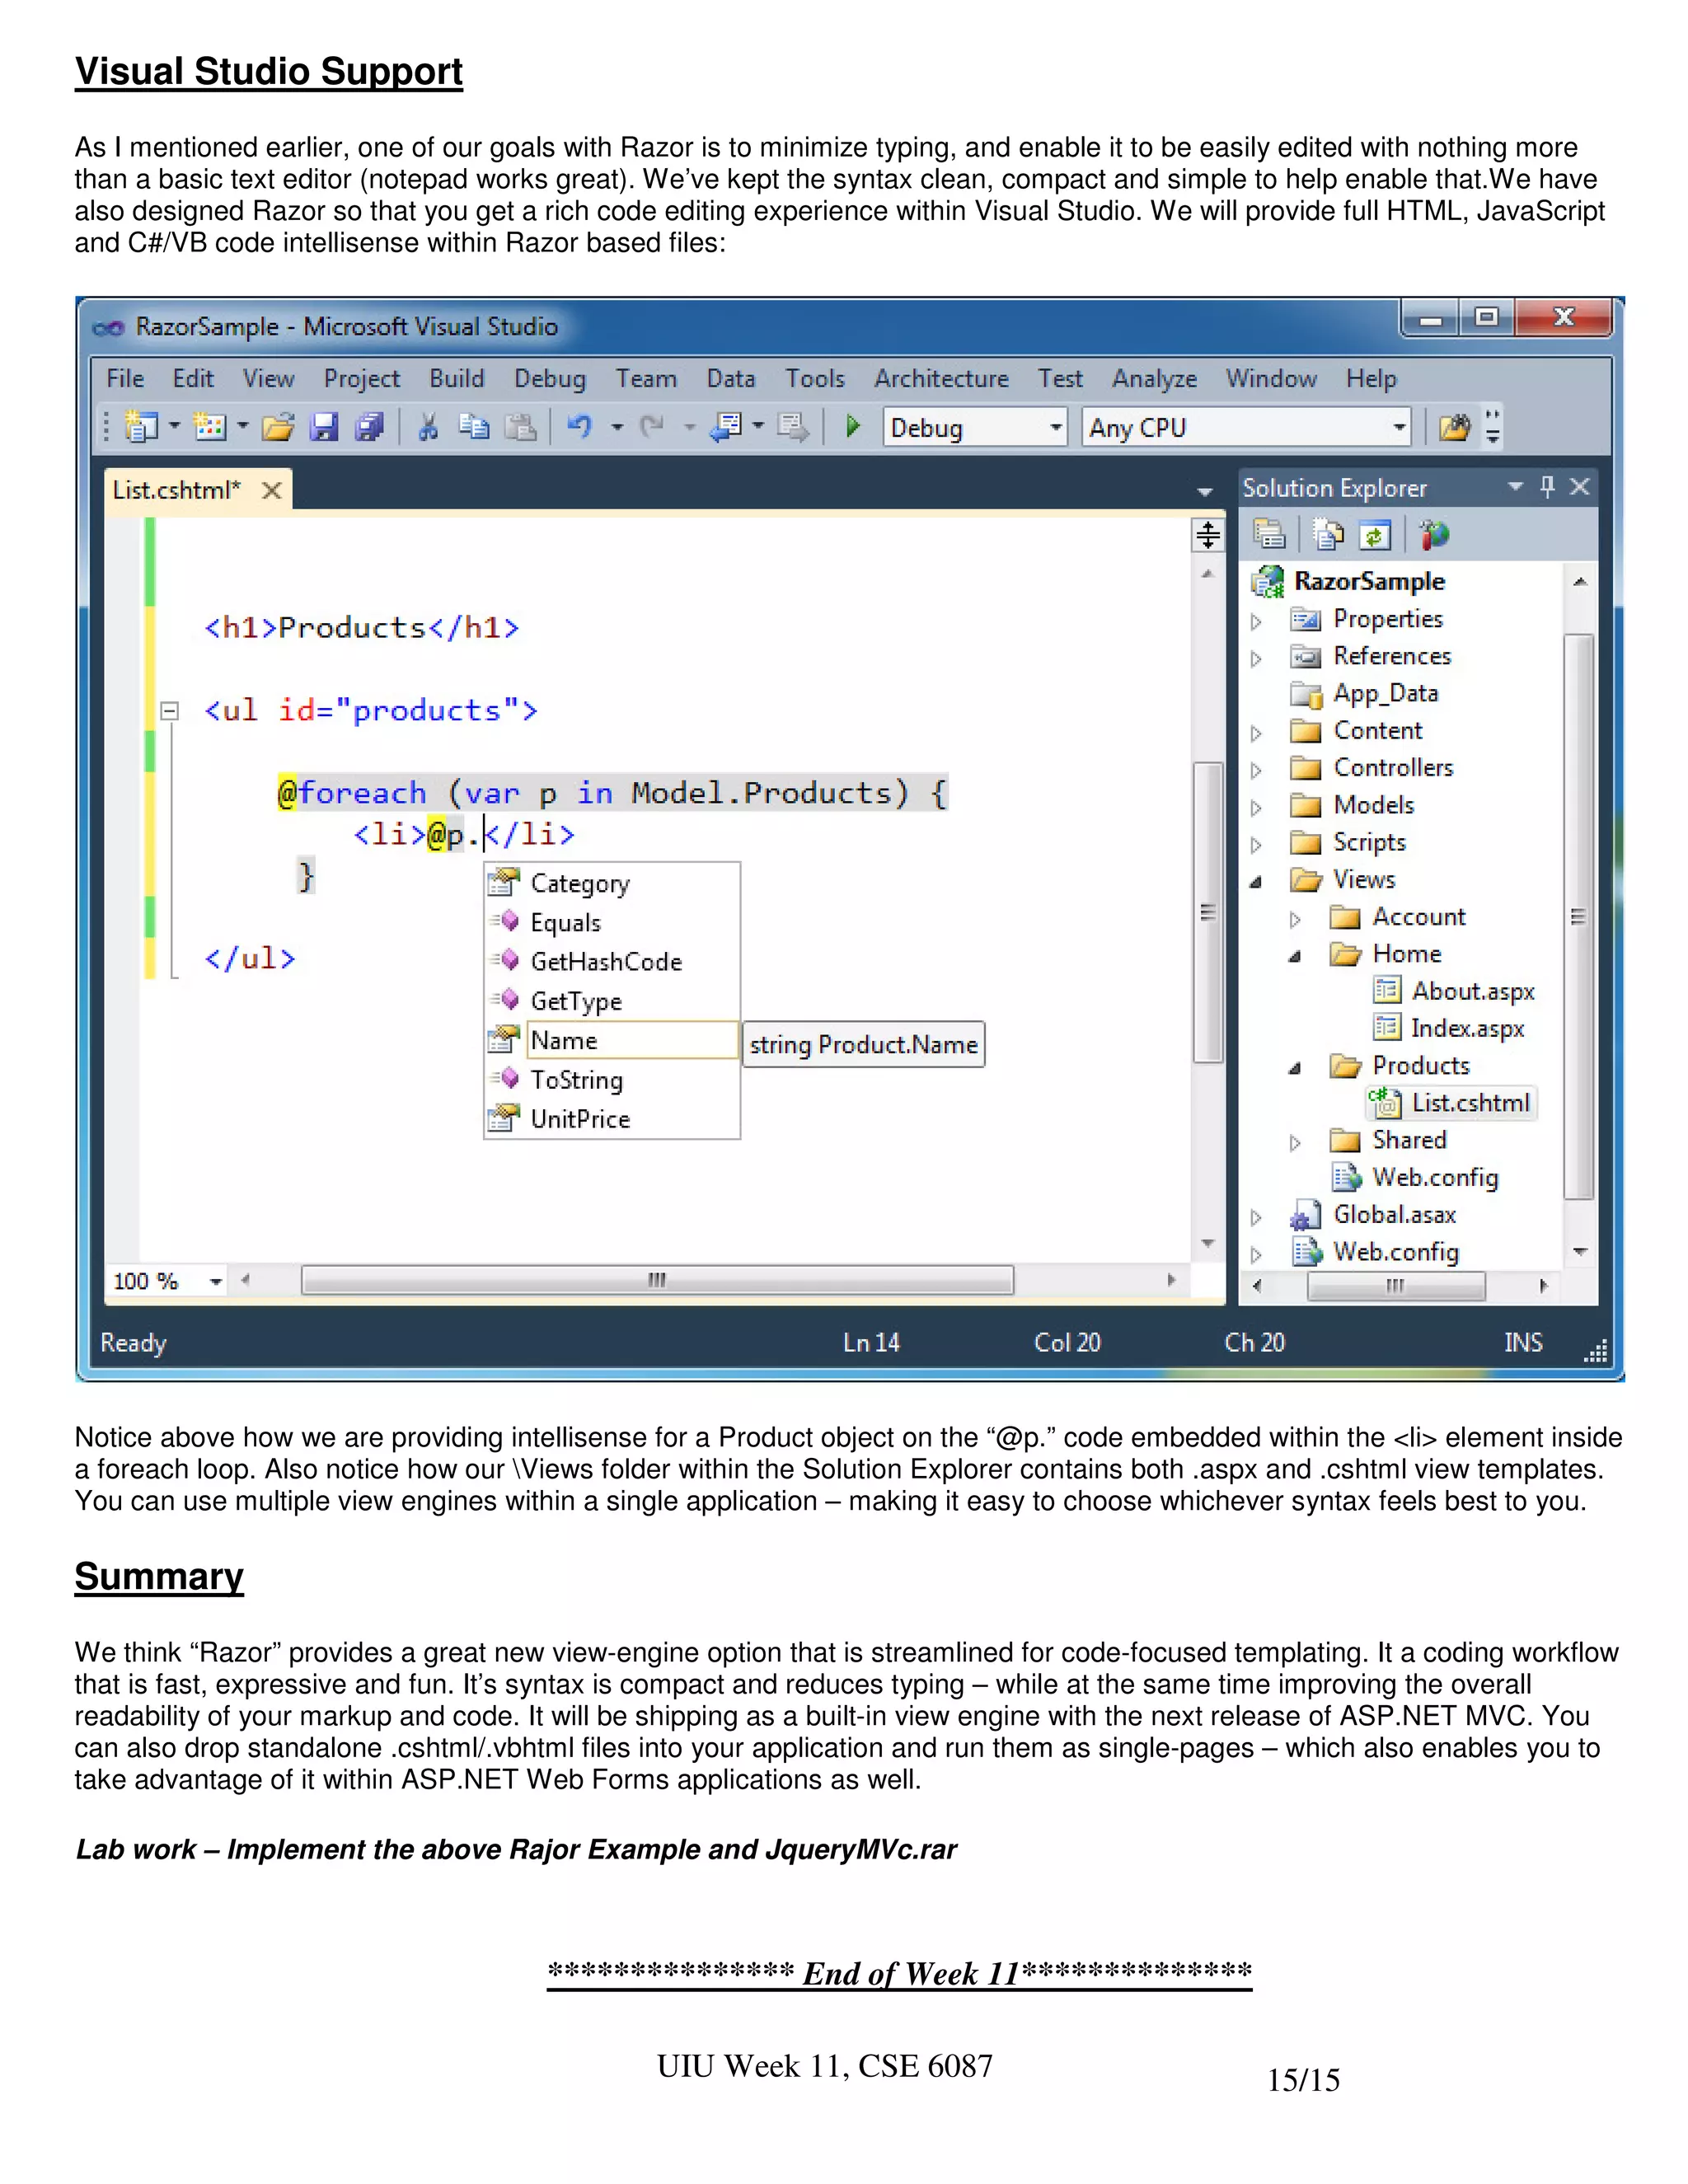Pin the Solution Explorer panel

[x=1548, y=487]
